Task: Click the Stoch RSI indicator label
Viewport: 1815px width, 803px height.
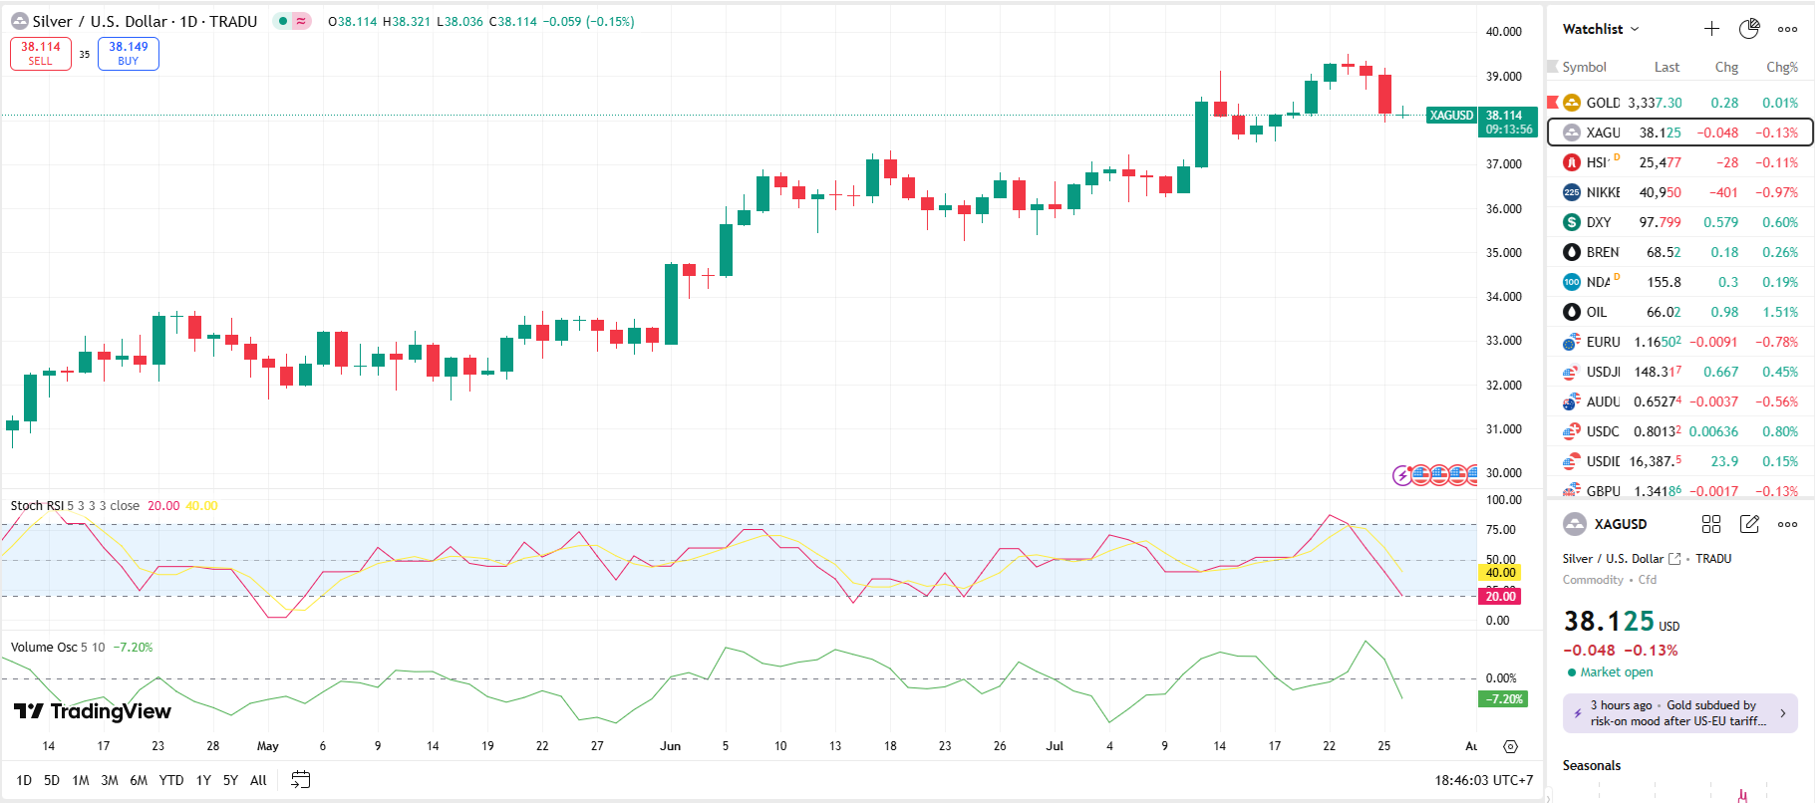Action: (37, 506)
